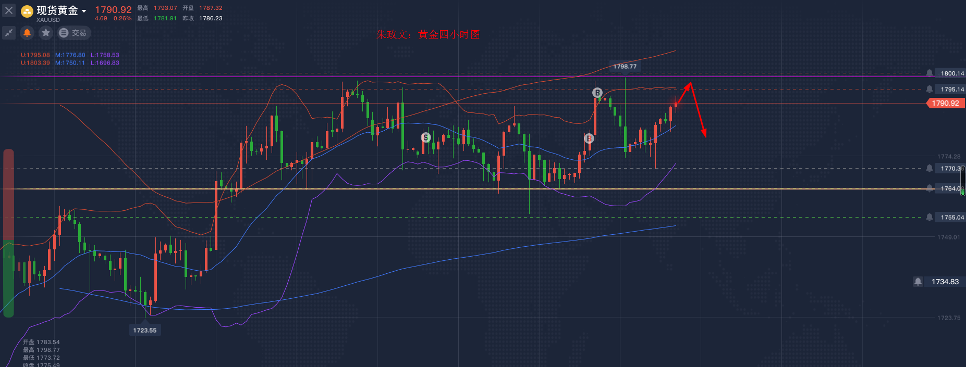Screen dimensions: 966x367
Task: Click the 1790.92 current price tag
Action: pos(945,103)
